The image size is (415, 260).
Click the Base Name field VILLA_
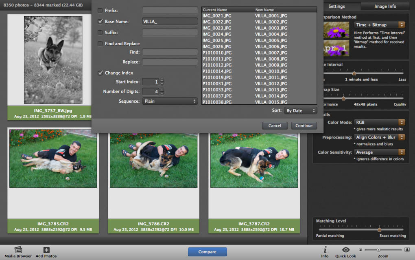[170, 22]
